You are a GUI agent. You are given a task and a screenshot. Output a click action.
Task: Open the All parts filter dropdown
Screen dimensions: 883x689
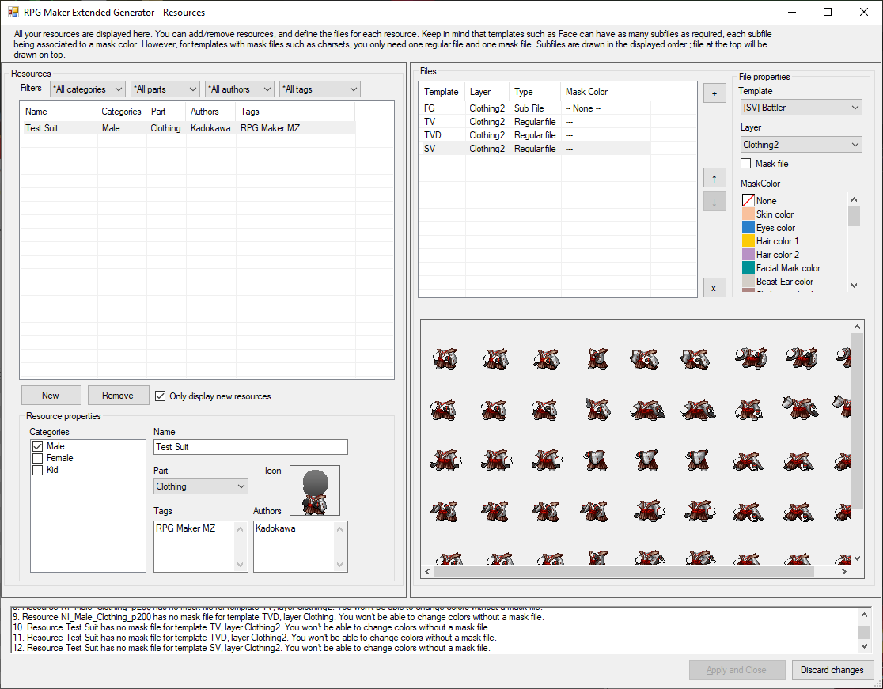[165, 89]
